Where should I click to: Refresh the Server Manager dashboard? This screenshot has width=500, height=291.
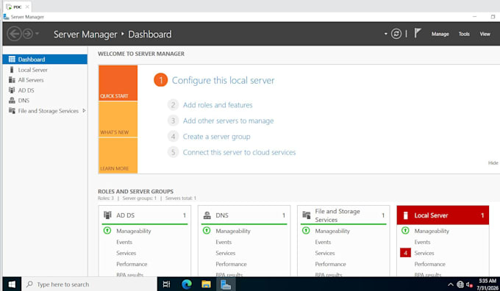click(x=396, y=34)
